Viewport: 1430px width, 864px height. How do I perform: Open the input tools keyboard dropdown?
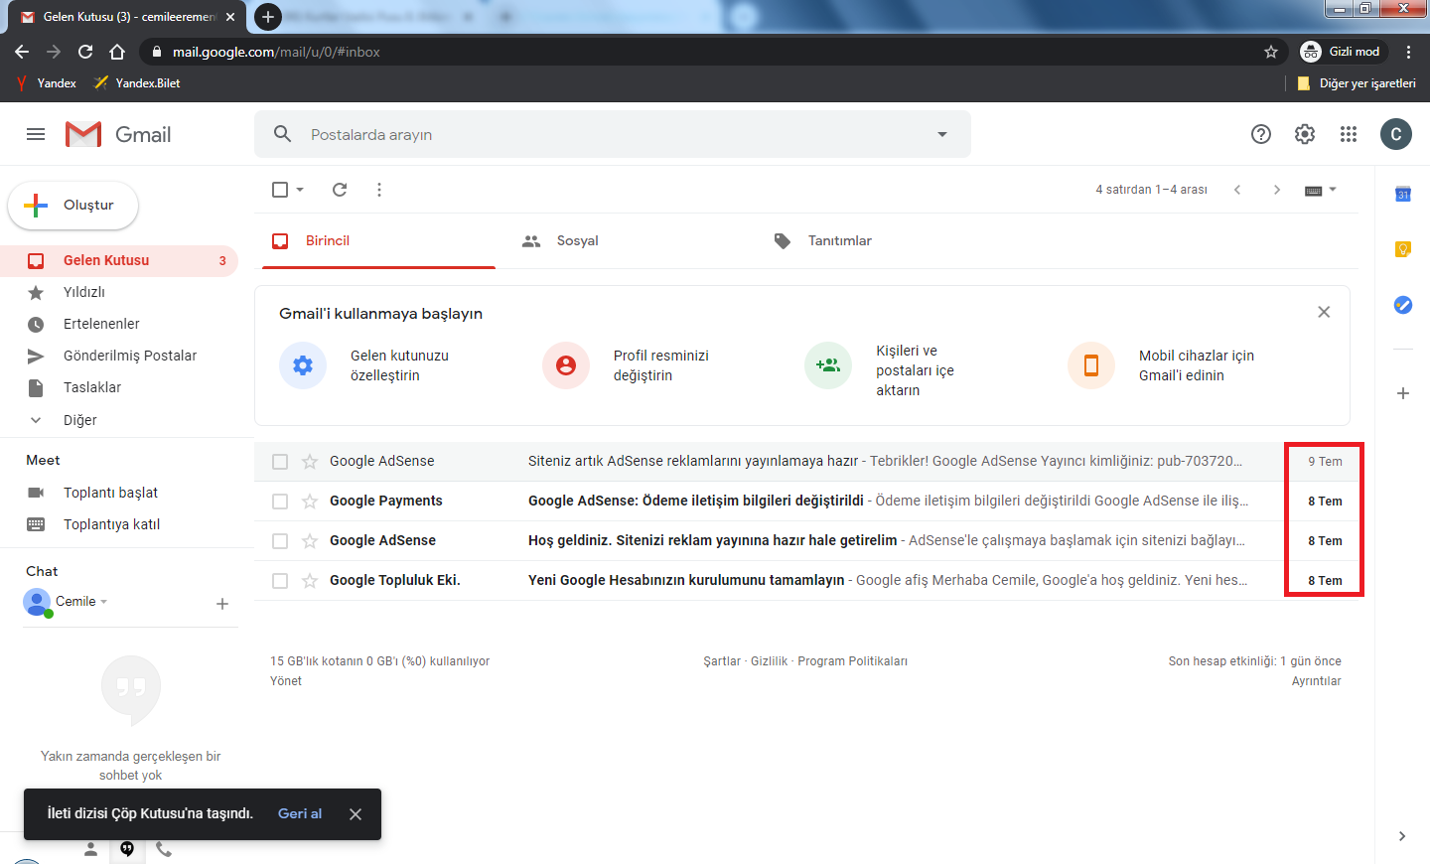[x=1321, y=190]
